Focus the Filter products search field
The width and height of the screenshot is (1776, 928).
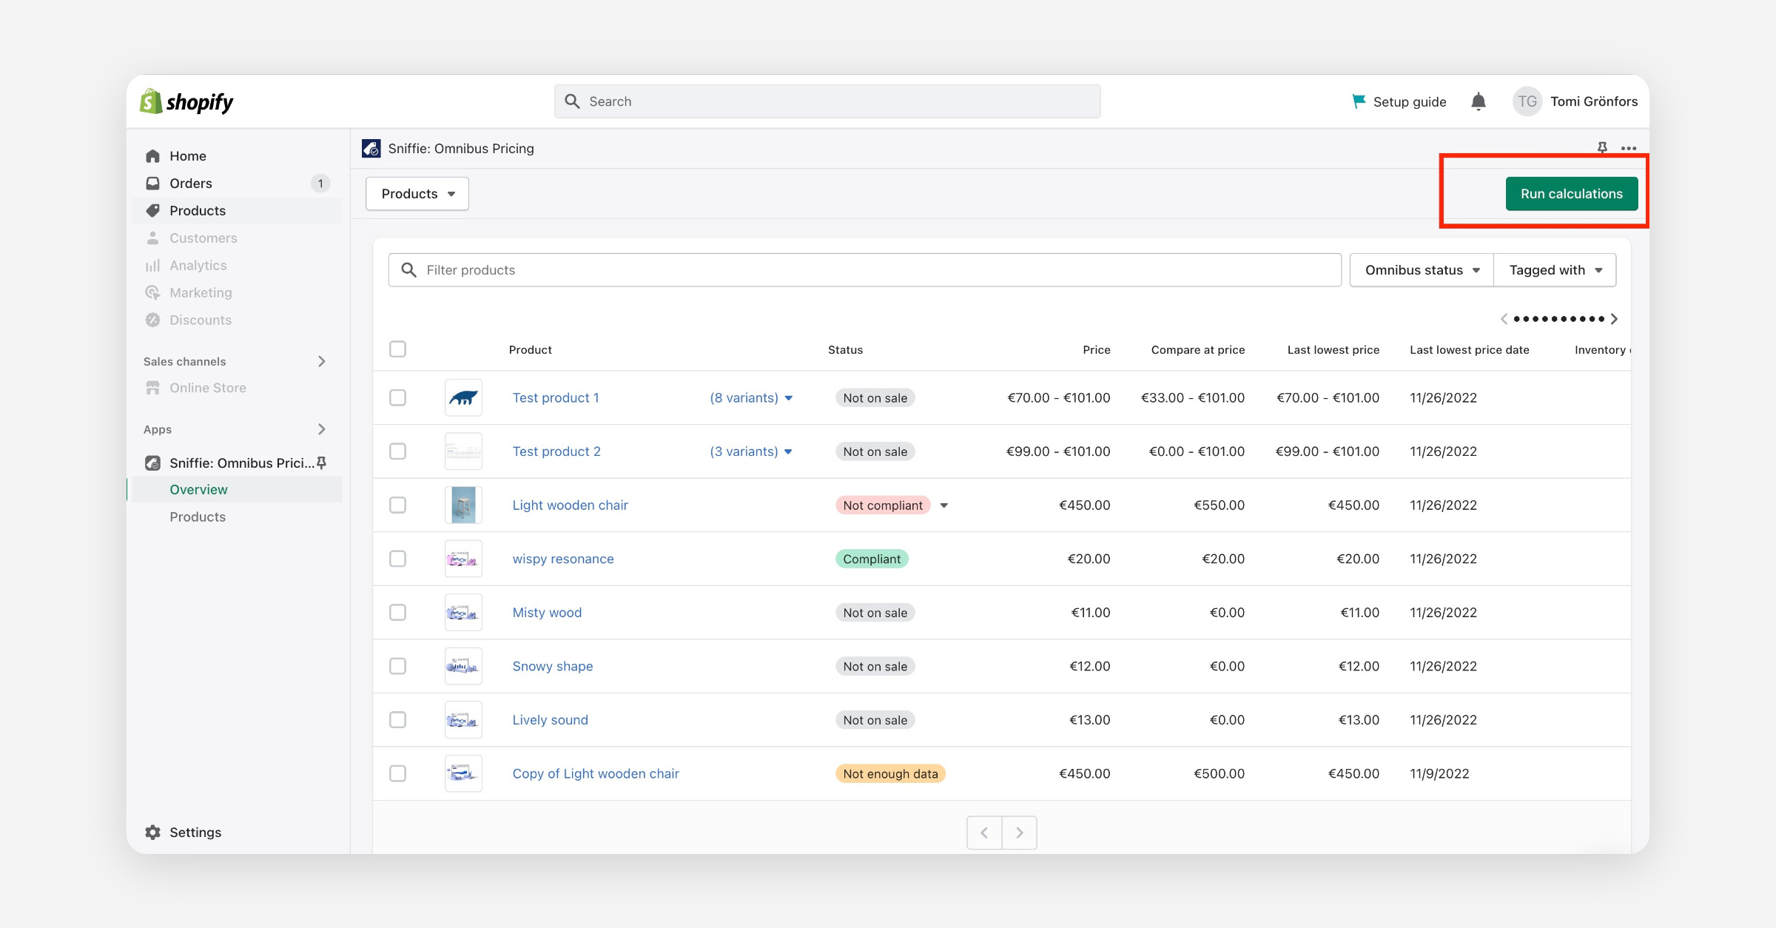(x=864, y=270)
